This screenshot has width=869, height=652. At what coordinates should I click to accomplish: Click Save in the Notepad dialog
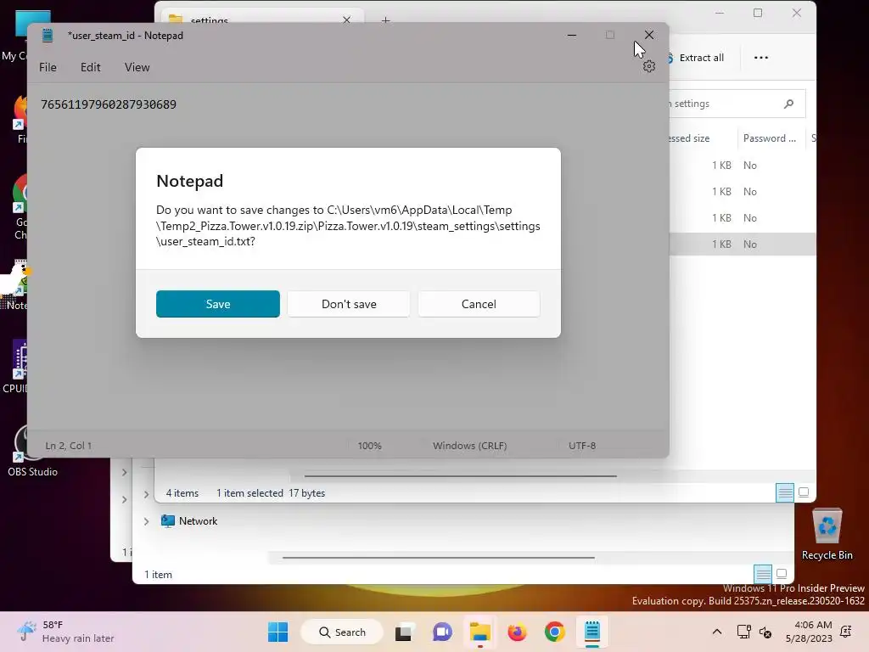(218, 304)
